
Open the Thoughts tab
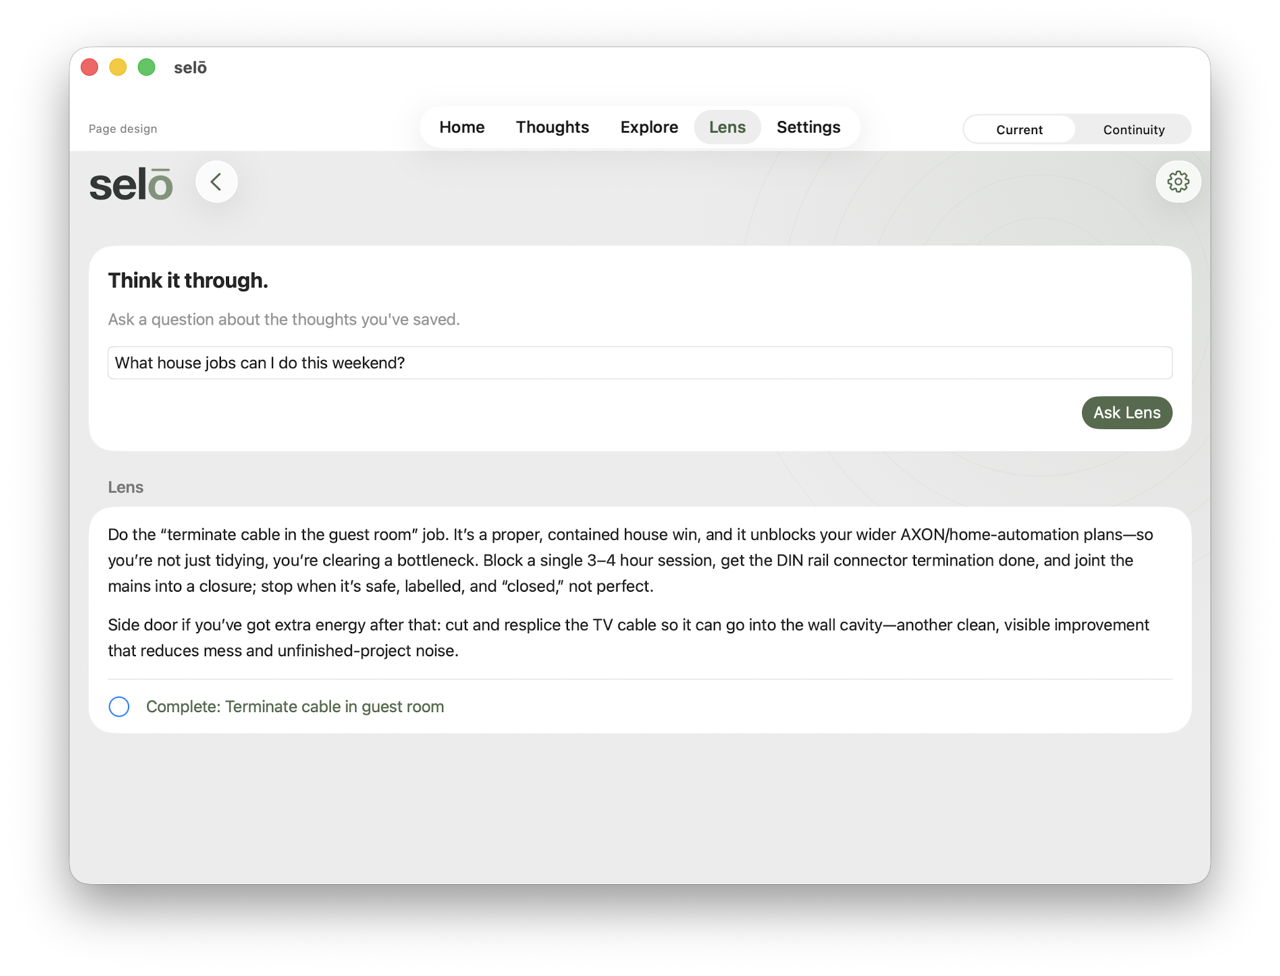coord(552,127)
